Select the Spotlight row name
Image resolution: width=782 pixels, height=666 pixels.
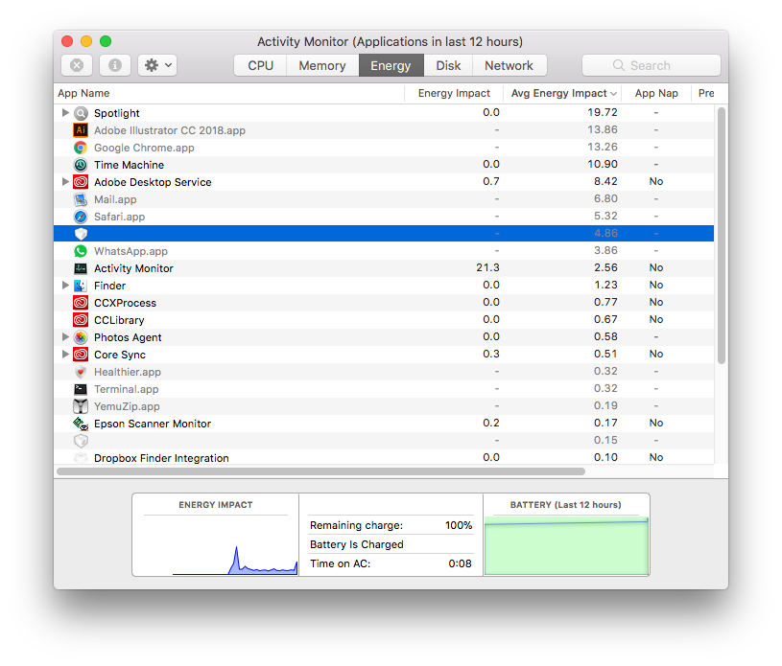(x=117, y=114)
